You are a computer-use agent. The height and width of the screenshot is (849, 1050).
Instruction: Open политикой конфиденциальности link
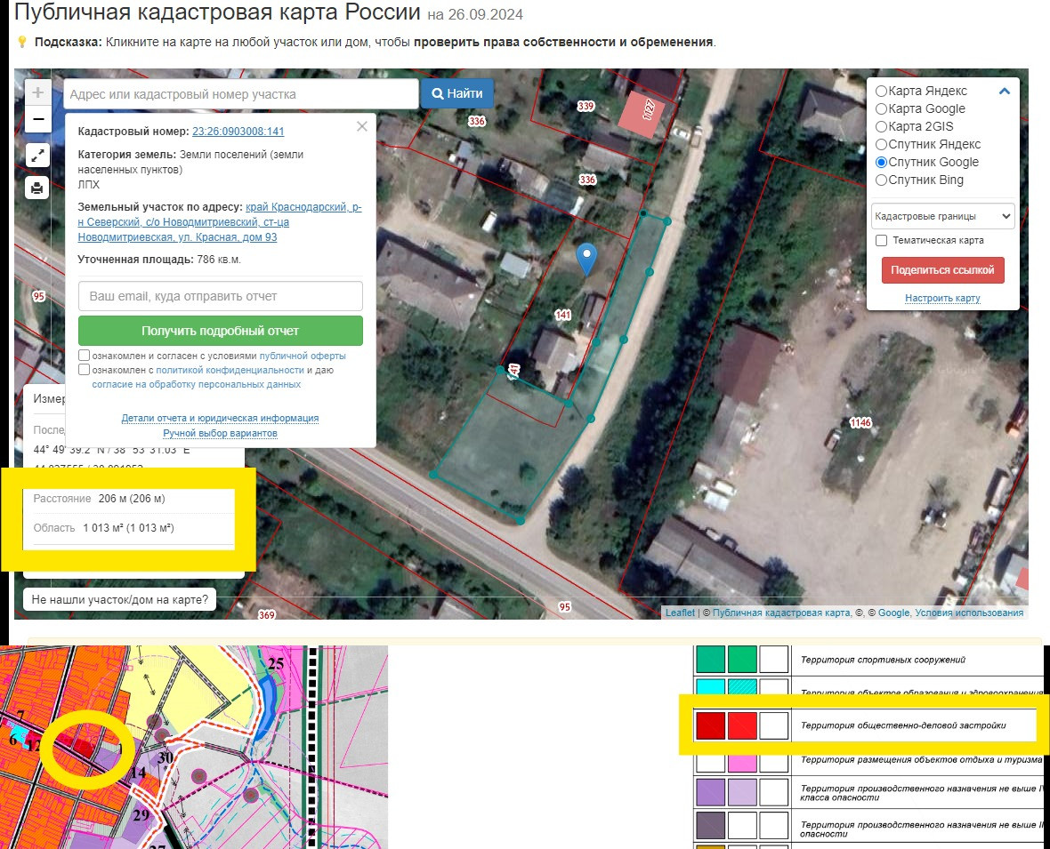tap(230, 370)
